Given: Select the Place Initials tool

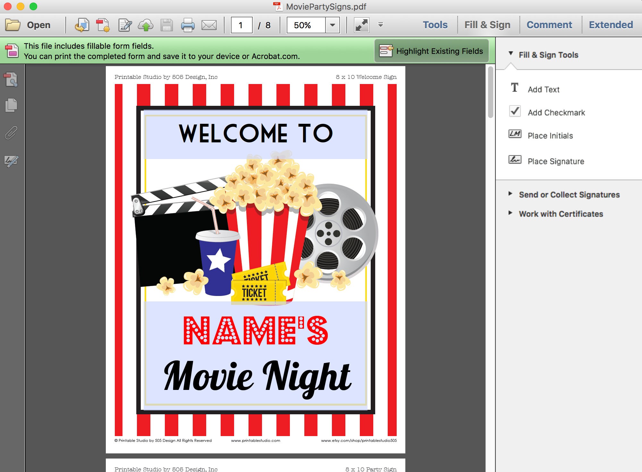Looking at the screenshot, I should [x=550, y=135].
